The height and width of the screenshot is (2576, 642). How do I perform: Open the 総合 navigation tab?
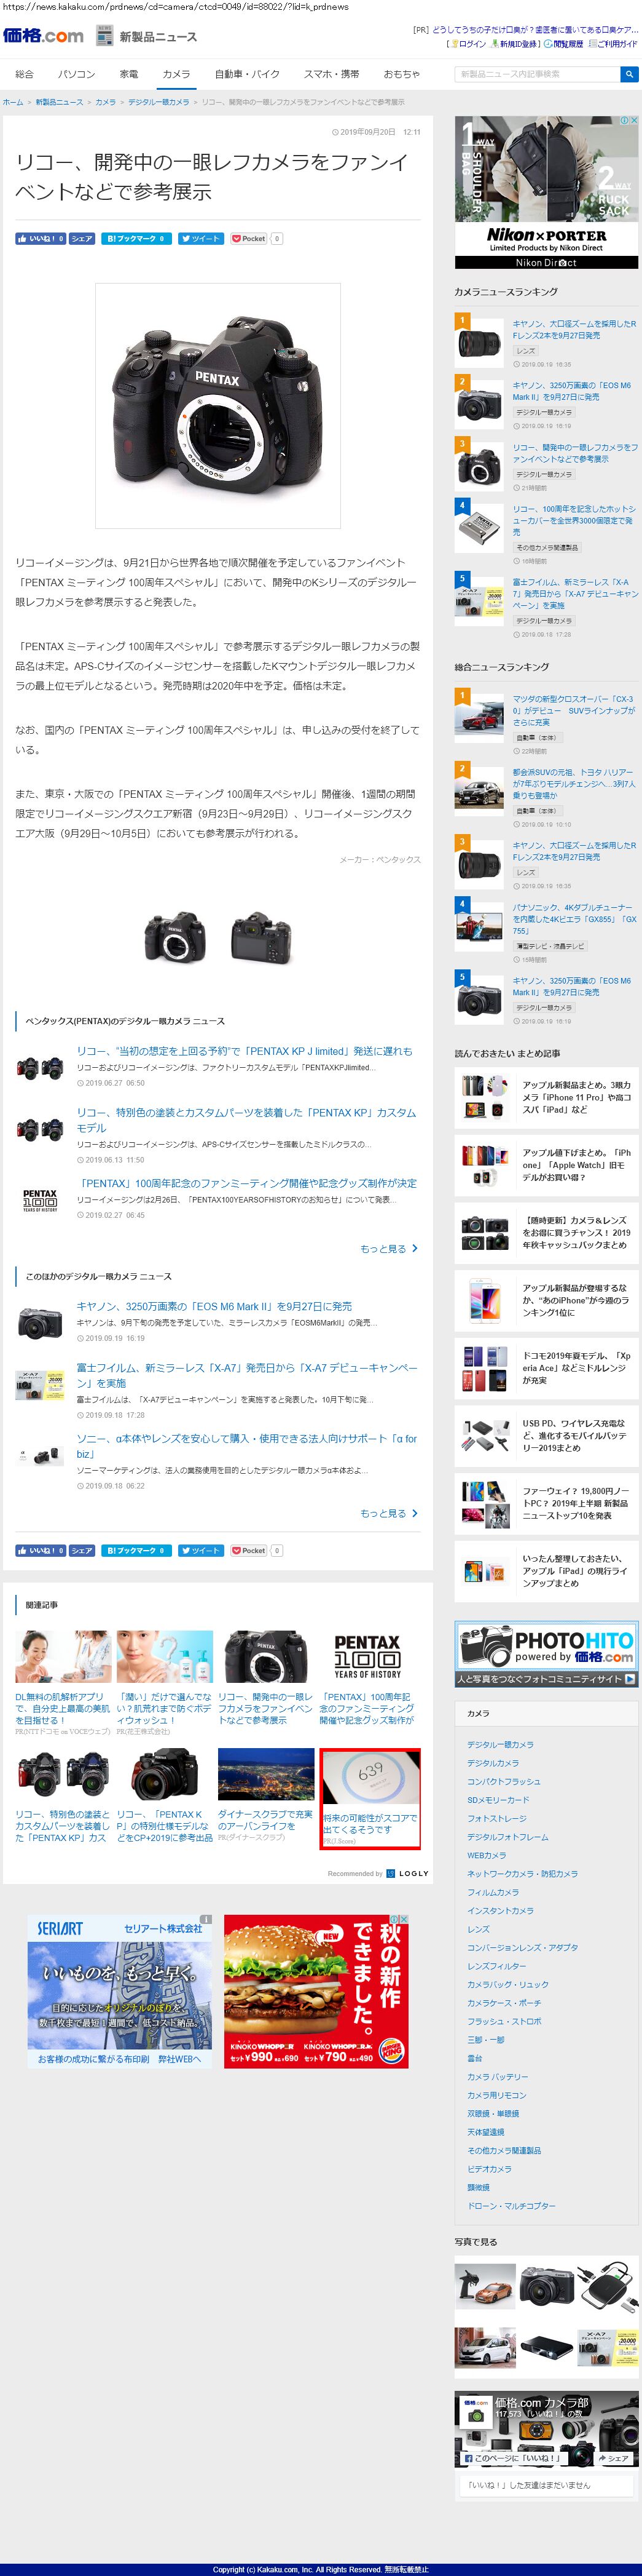click(25, 74)
